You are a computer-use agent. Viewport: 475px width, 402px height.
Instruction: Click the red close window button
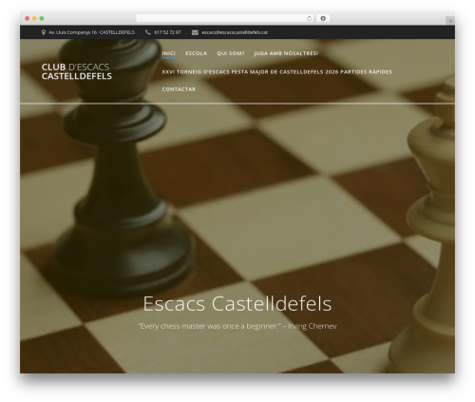(28, 19)
